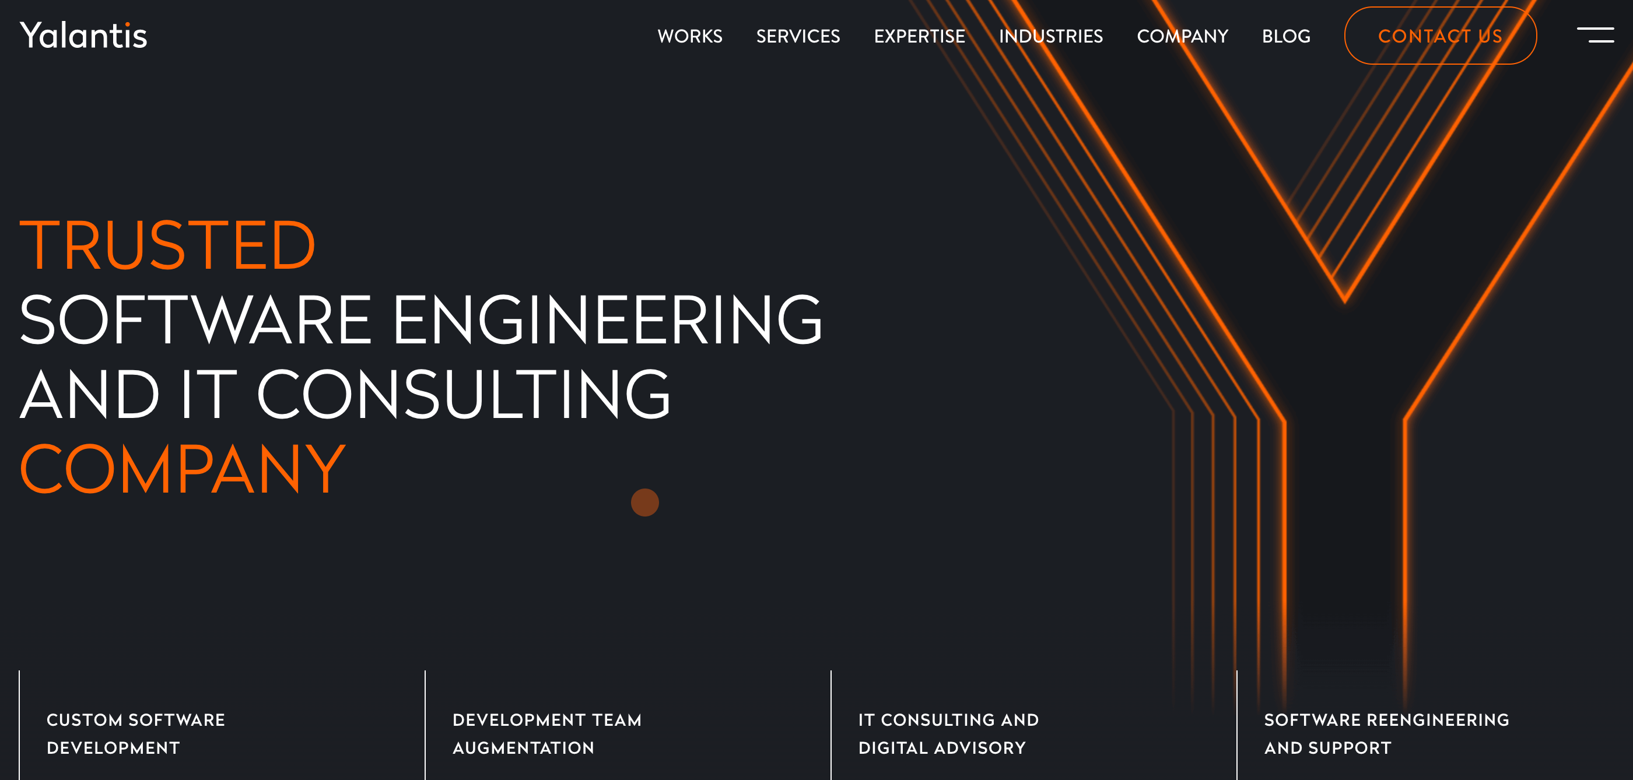Select the WORKS navigation tab

tap(691, 37)
